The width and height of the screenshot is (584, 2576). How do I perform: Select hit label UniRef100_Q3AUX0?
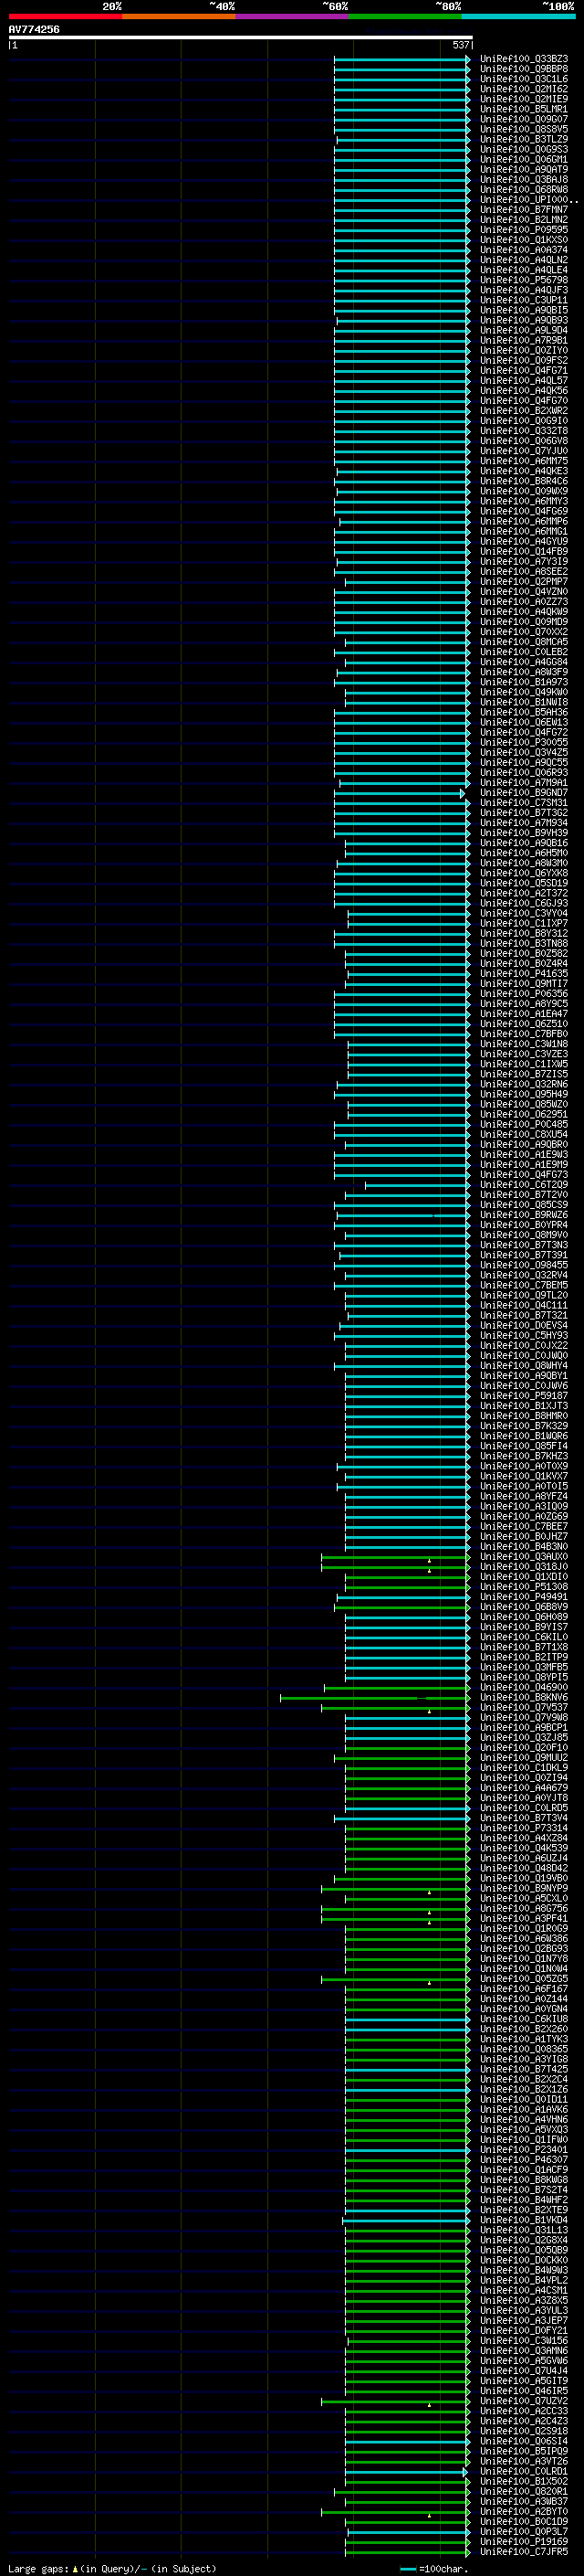click(x=524, y=1557)
